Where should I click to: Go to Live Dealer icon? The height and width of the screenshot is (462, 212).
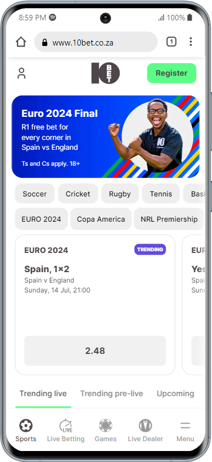coord(145,425)
